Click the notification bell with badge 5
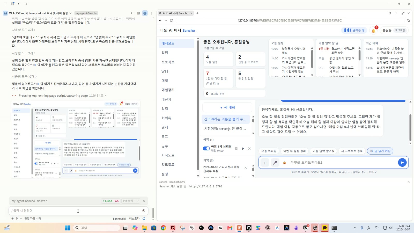Image resolution: width=414 pixels, height=233 pixels. tap(374, 31)
